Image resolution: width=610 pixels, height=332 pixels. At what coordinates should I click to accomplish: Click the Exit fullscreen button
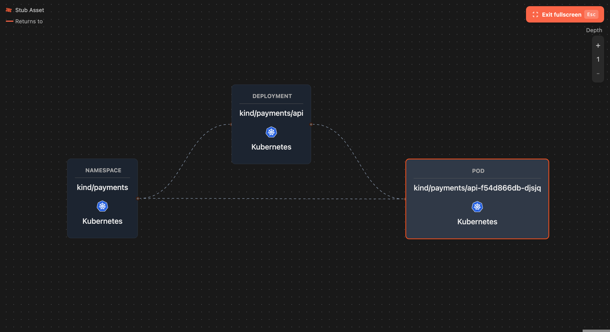(565, 14)
